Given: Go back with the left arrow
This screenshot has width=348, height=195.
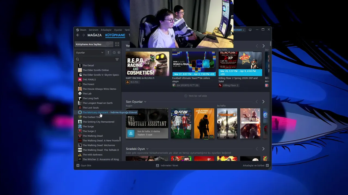Looking at the screenshot, I should pos(78,35).
